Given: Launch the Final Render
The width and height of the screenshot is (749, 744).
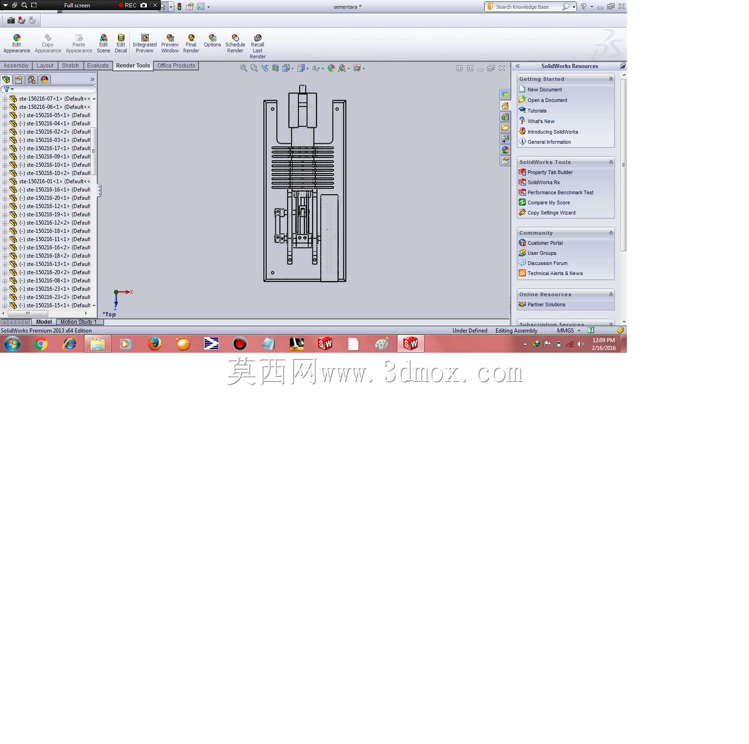Looking at the screenshot, I should click(191, 44).
